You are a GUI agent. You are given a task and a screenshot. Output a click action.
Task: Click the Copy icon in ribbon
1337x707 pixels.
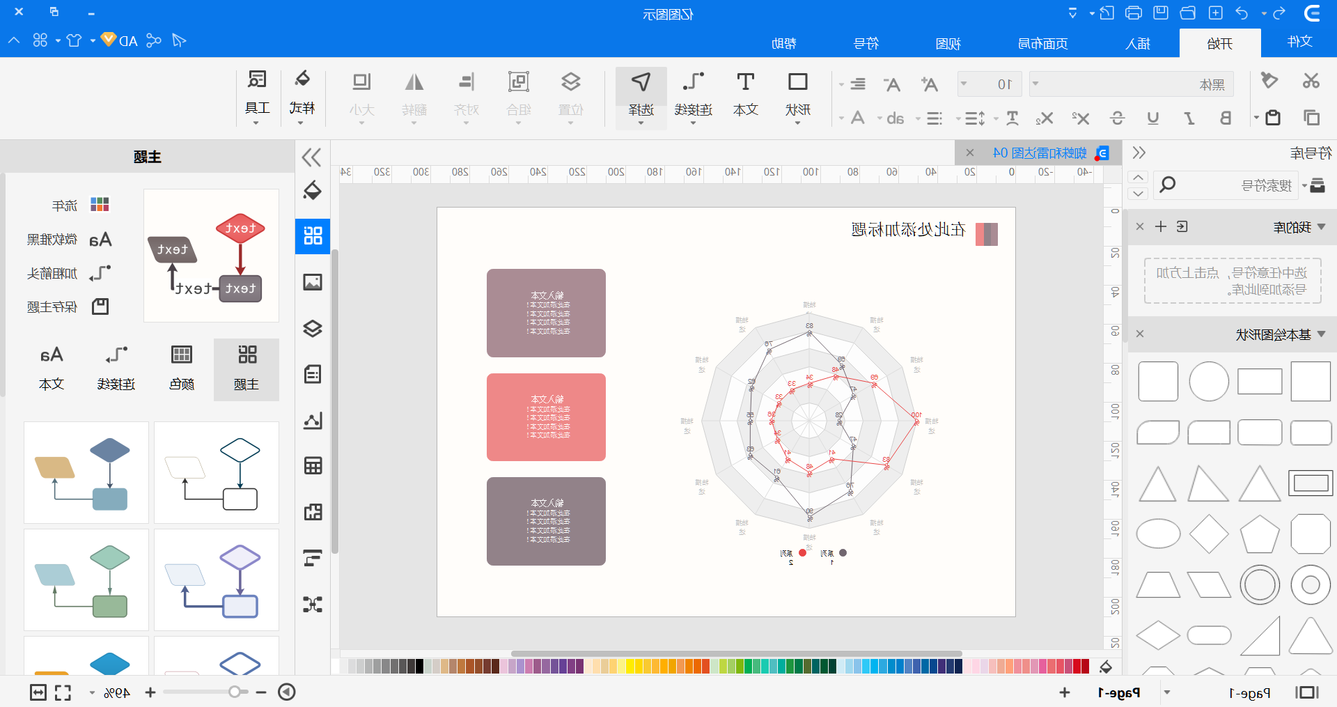[x=1311, y=118]
